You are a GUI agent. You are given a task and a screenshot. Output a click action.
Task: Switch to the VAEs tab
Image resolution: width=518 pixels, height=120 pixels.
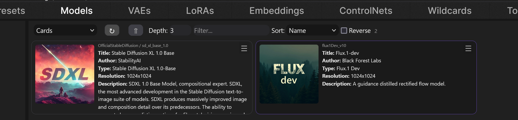tap(139, 11)
